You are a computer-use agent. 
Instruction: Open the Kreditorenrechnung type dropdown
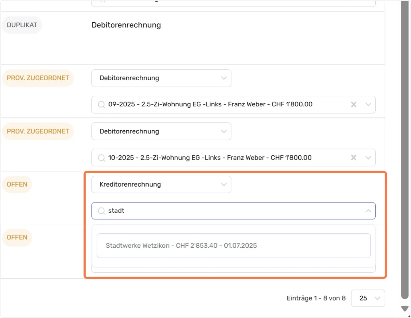(x=161, y=185)
